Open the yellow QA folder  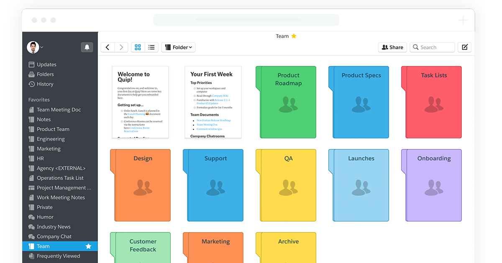[x=286, y=185]
